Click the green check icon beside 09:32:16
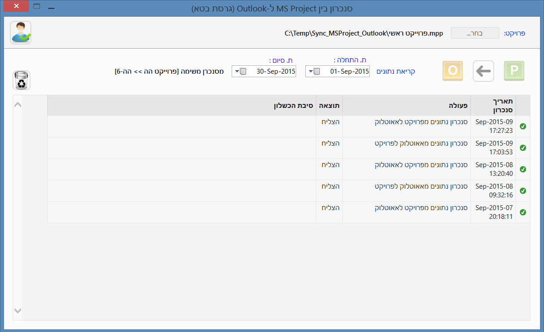This screenshot has width=544, height=332. (523, 191)
